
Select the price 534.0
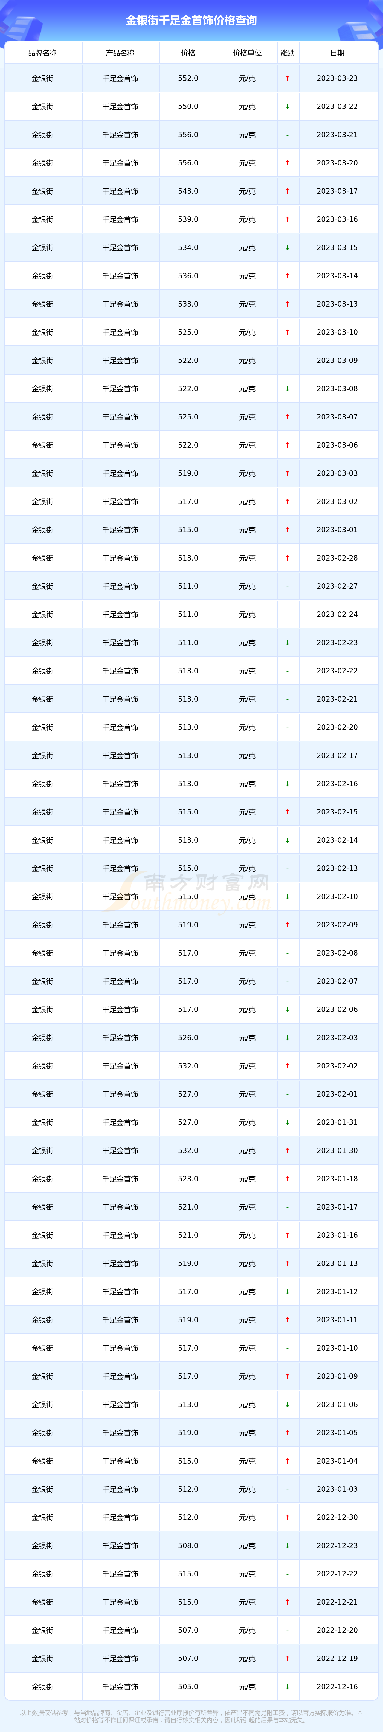click(188, 248)
